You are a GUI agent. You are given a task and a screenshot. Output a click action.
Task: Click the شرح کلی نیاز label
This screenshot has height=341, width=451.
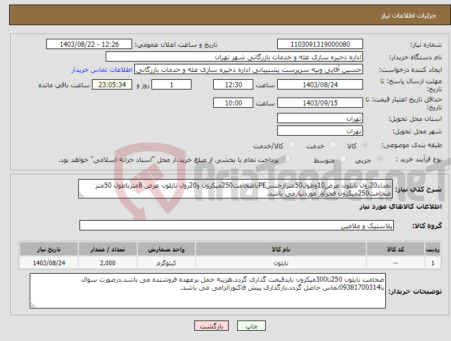418,189
